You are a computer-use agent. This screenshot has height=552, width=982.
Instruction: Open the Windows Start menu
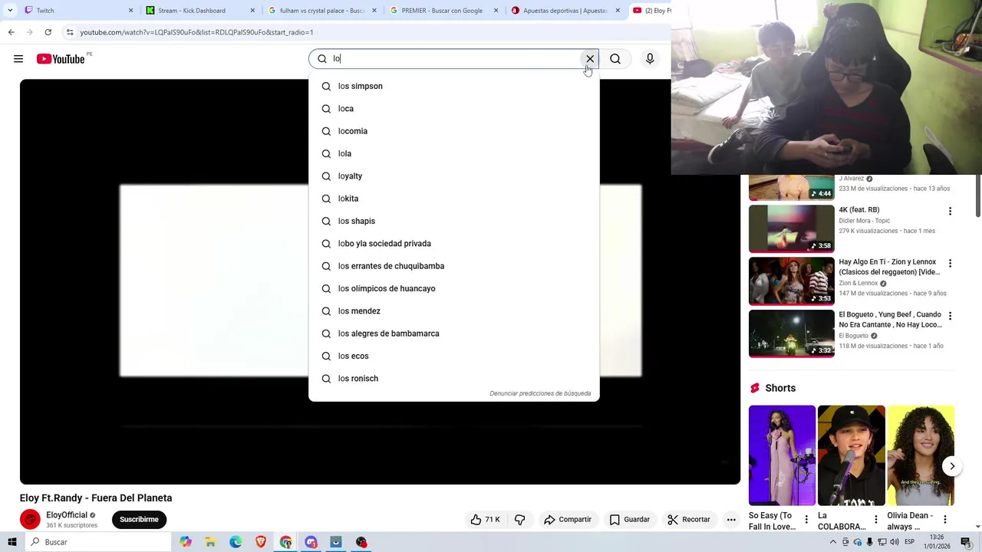[12, 542]
